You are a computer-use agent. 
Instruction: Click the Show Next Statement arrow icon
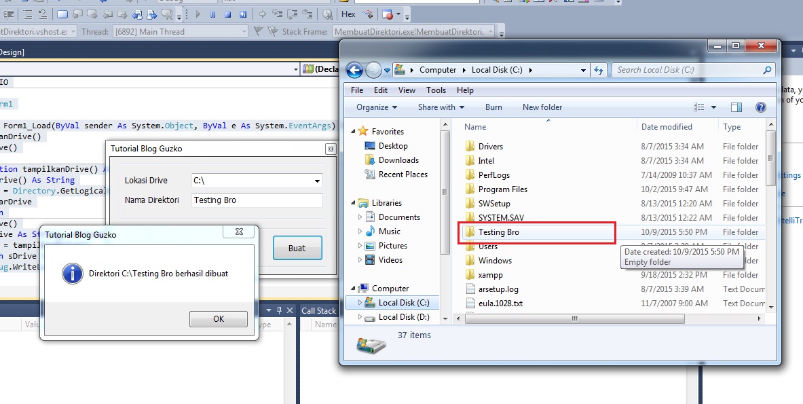(262, 14)
